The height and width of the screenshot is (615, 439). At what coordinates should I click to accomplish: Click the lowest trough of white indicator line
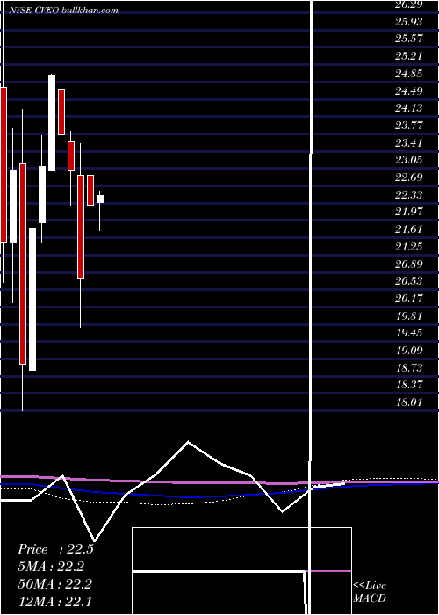[x=94, y=540]
